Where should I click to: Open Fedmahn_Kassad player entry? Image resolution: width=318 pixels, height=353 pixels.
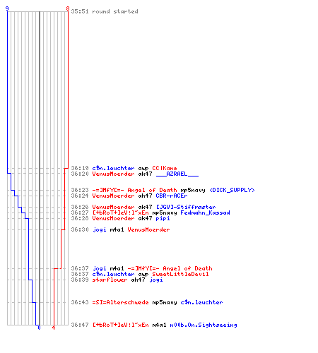(205, 213)
